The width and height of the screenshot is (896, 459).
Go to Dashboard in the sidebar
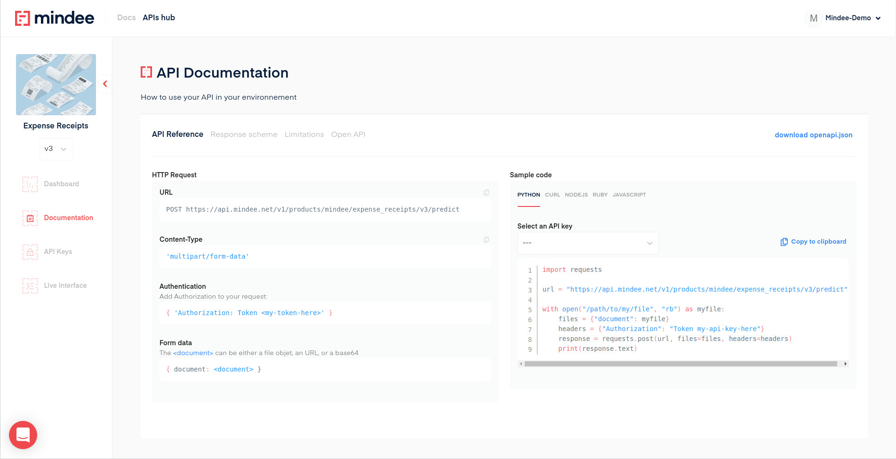click(62, 184)
